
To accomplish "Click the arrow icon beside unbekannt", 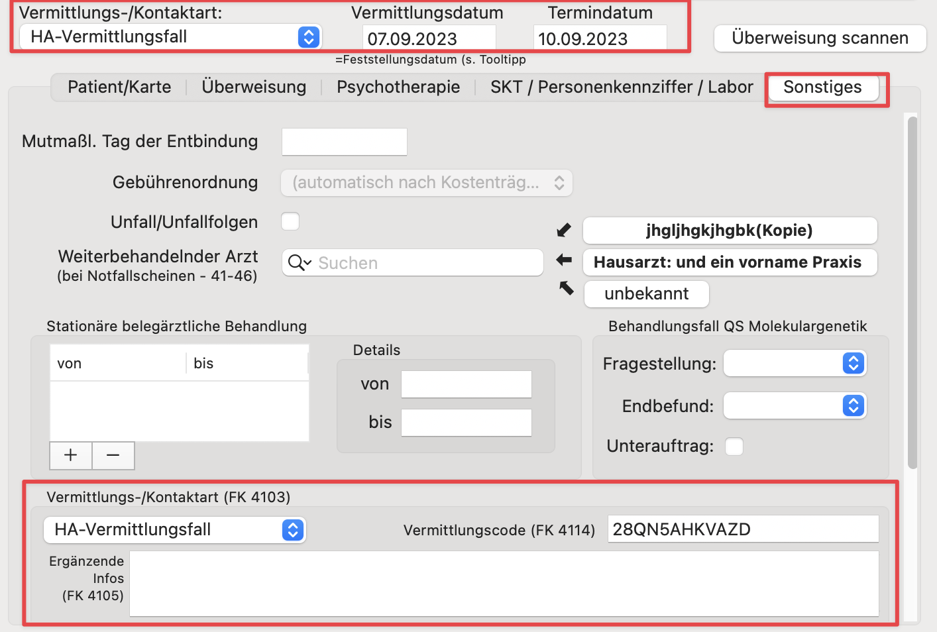I will (x=566, y=288).
